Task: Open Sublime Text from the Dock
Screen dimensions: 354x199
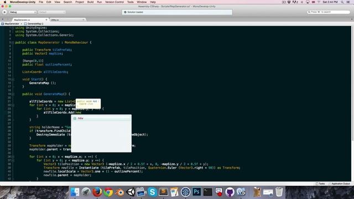Action: click(x=164, y=192)
